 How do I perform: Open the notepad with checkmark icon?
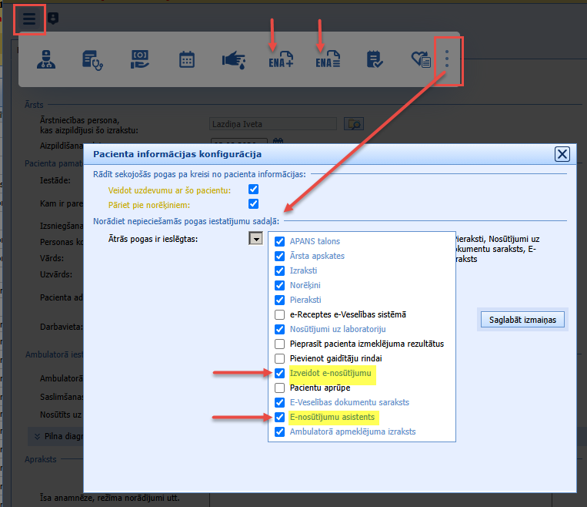(x=375, y=59)
